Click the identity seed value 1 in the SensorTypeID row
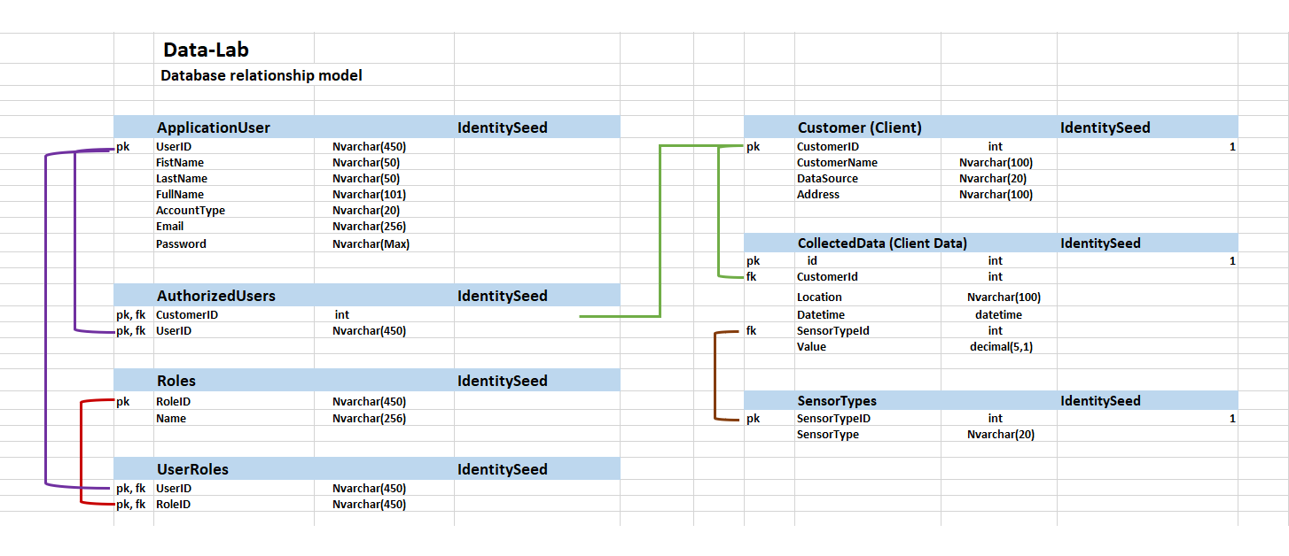Image resolution: width=1289 pixels, height=556 pixels. click(1232, 419)
